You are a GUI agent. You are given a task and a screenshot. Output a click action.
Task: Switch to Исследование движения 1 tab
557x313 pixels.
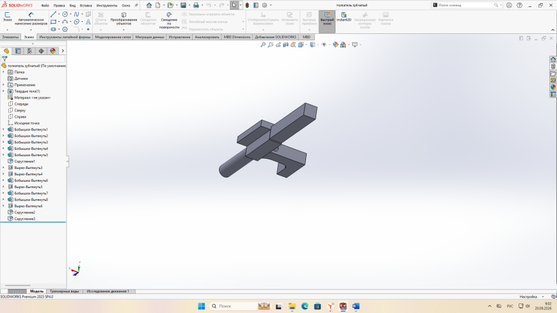pyautogui.click(x=108, y=291)
